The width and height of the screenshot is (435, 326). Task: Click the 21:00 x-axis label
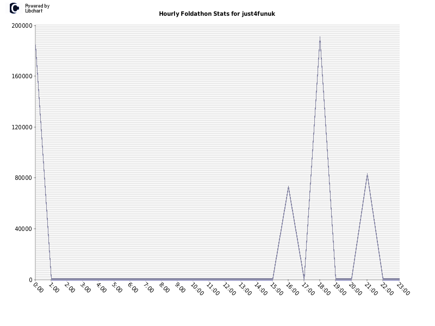pyautogui.click(x=371, y=289)
